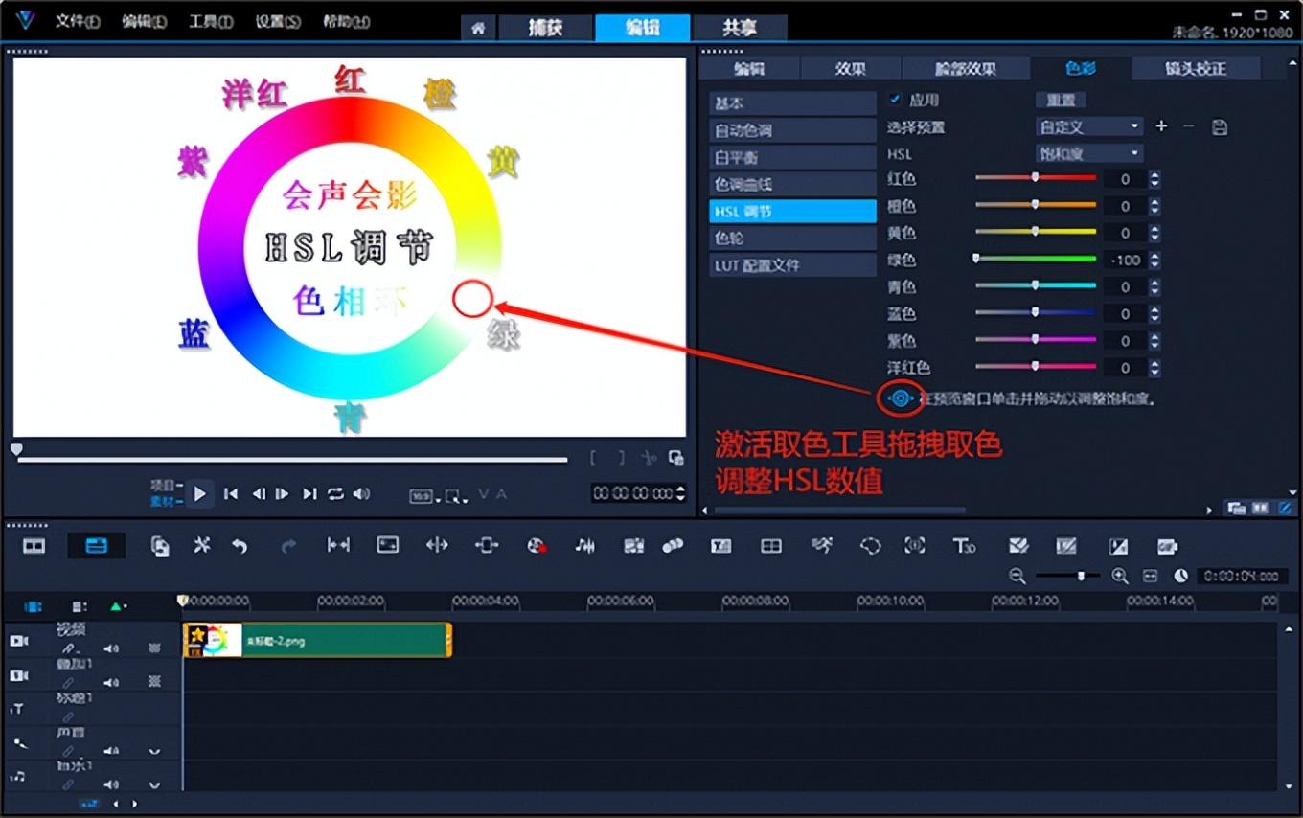Set mark-in left bracket icon
Screen dimensions: 1303x818
[x=595, y=458]
